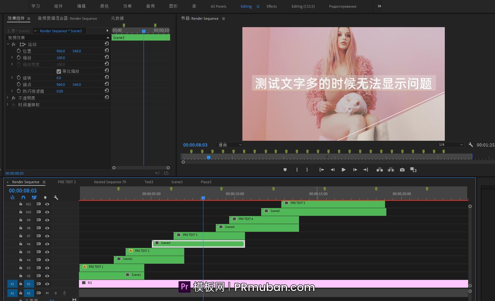The image size is (495, 301).
Task: Click the Add Marker icon in program monitor
Action: tap(285, 169)
